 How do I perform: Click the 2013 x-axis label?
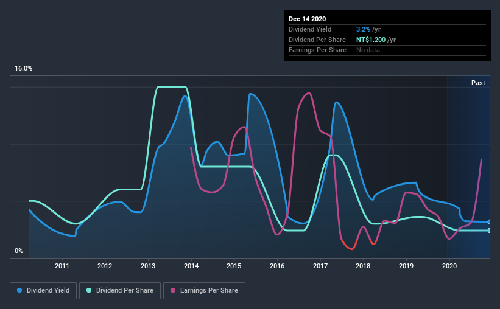(x=148, y=266)
